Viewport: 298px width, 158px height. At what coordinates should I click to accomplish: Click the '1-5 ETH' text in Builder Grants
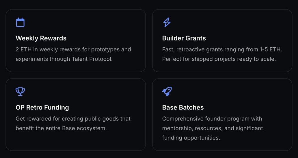pyautogui.click(x=271, y=49)
